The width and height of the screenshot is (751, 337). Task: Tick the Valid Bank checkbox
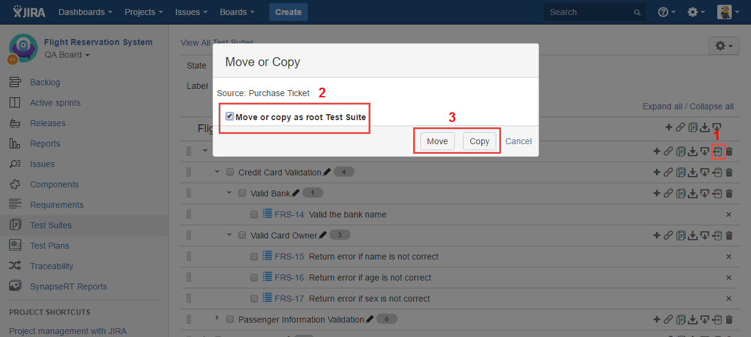pyautogui.click(x=242, y=193)
